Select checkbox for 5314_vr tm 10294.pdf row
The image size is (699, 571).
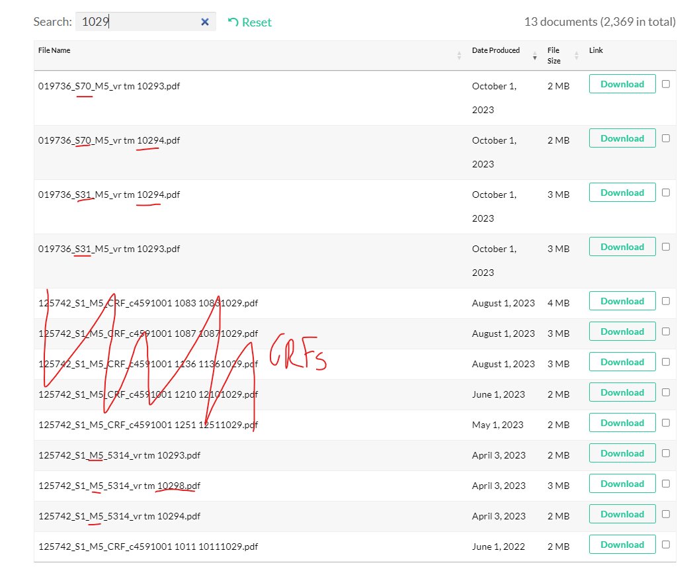pos(665,514)
